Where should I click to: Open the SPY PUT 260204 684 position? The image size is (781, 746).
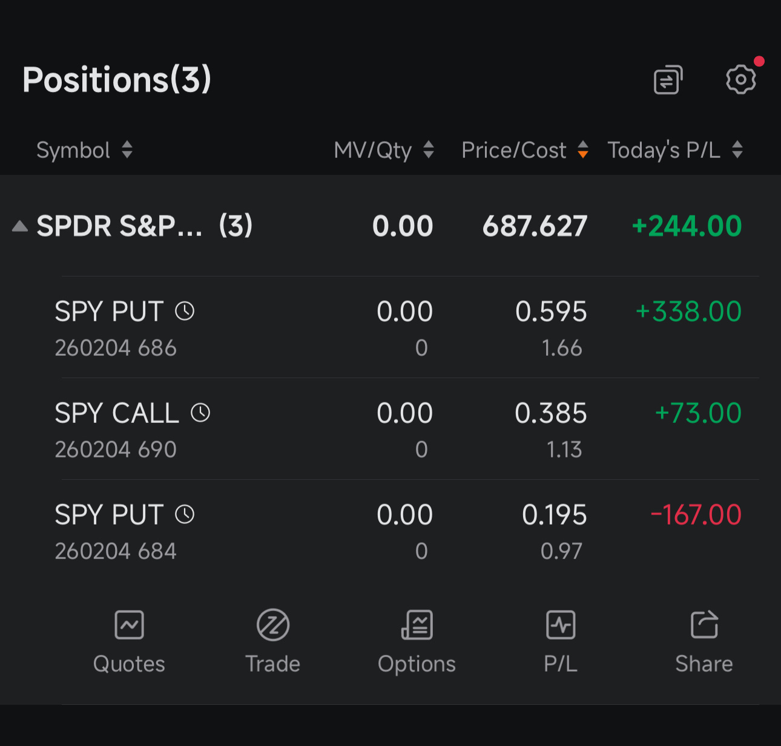coord(391,531)
